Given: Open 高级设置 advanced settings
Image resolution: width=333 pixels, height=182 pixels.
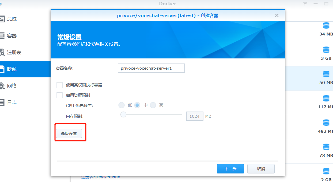Looking at the screenshot, I should (x=69, y=133).
